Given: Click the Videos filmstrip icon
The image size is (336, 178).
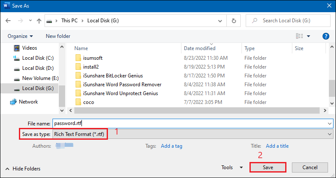Looking at the screenshot, I should coord(17,48).
